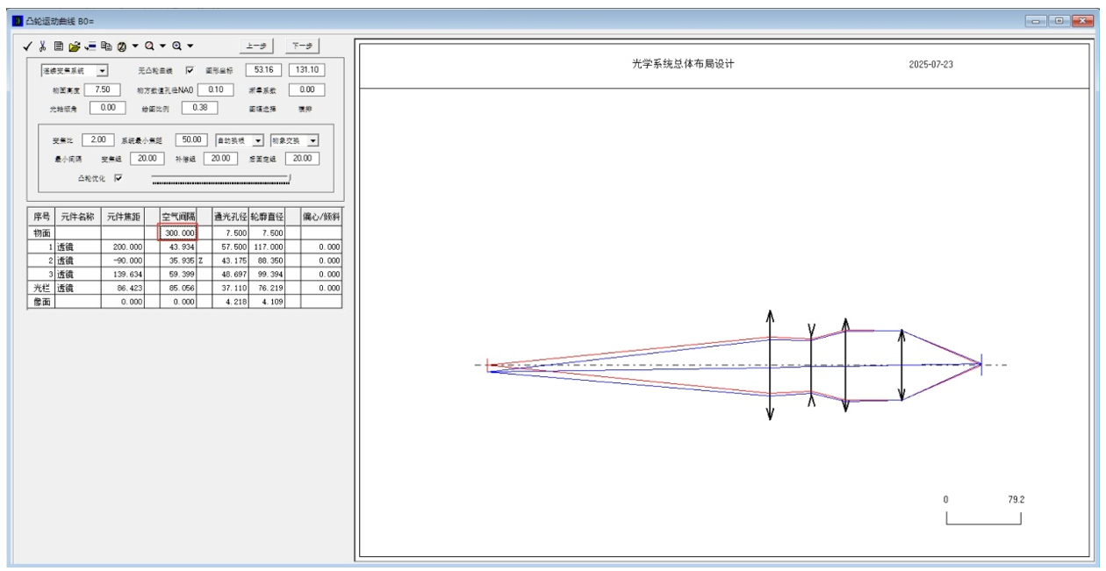Click the insert row icon with blue bar

[90, 46]
